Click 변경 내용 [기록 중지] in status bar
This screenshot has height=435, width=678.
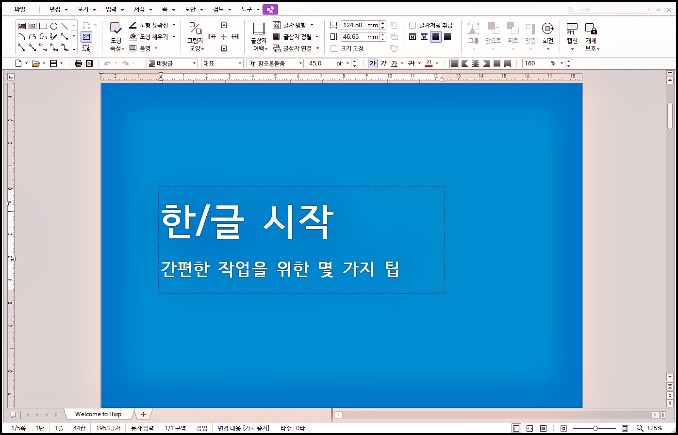pyautogui.click(x=244, y=428)
